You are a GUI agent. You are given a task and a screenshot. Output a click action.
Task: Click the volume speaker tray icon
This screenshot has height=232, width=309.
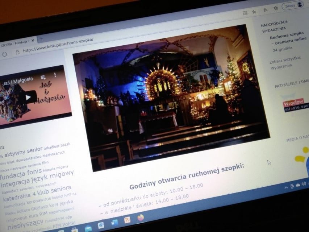[304, 184]
